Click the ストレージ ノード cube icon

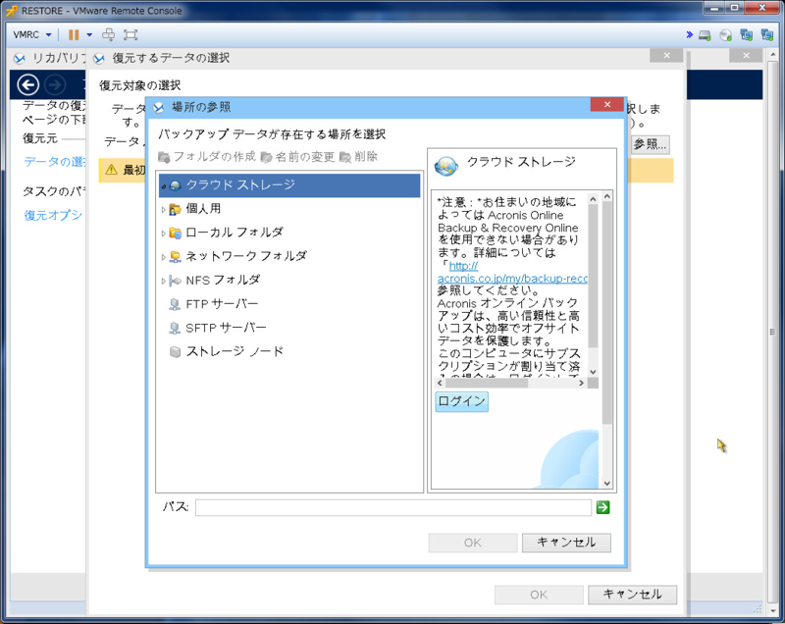click(x=175, y=351)
